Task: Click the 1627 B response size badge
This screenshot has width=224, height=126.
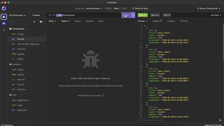Action: [167, 15]
